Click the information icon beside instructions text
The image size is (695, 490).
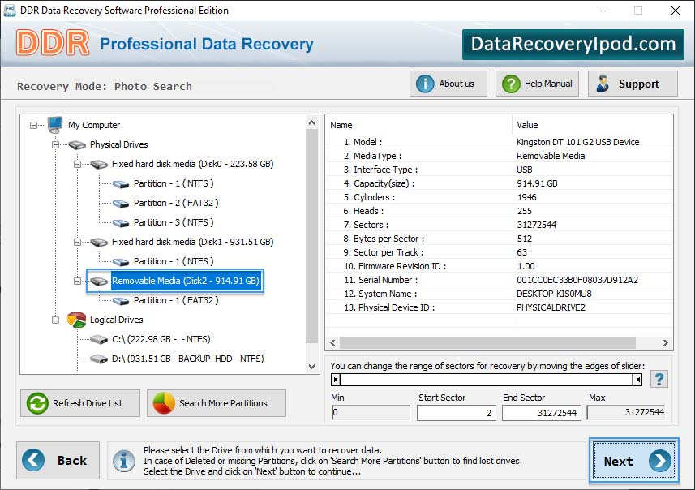pos(123,461)
